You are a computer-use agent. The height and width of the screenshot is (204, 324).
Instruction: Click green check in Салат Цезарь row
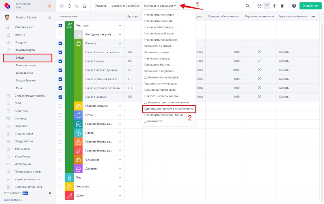[259, 61]
